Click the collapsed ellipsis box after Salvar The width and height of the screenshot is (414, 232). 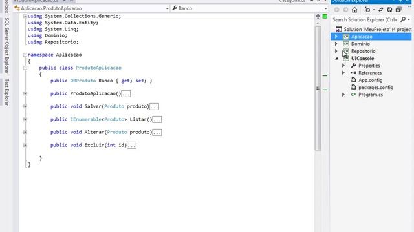(x=154, y=107)
